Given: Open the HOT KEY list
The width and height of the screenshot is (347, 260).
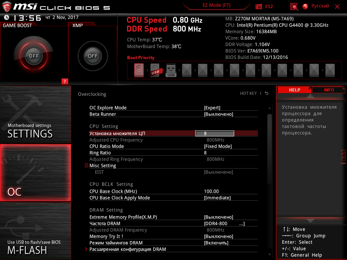Looking at the screenshot, I should click(x=248, y=93).
